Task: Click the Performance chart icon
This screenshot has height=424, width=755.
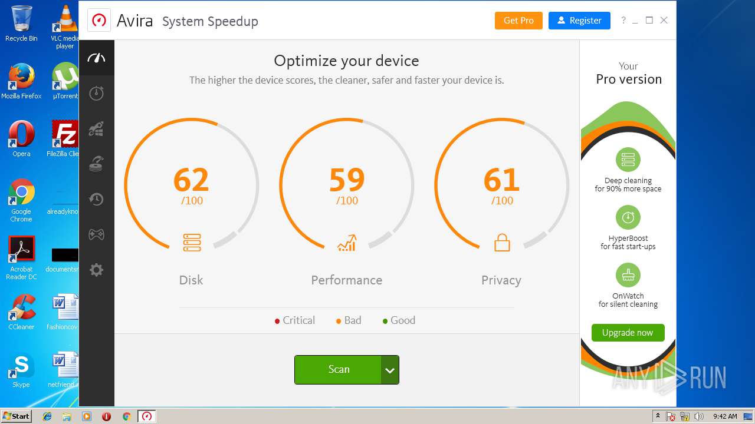Action: [x=347, y=242]
